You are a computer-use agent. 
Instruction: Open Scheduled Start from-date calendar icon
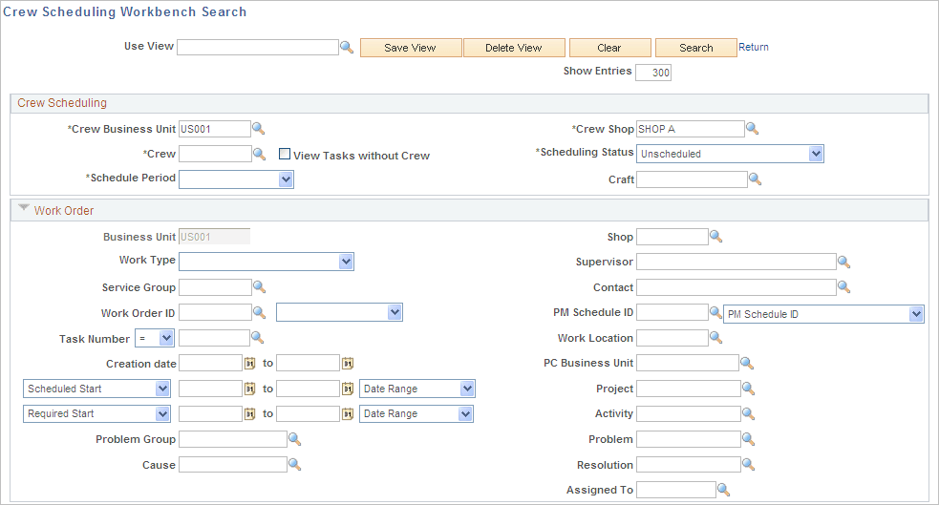point(249,389)
